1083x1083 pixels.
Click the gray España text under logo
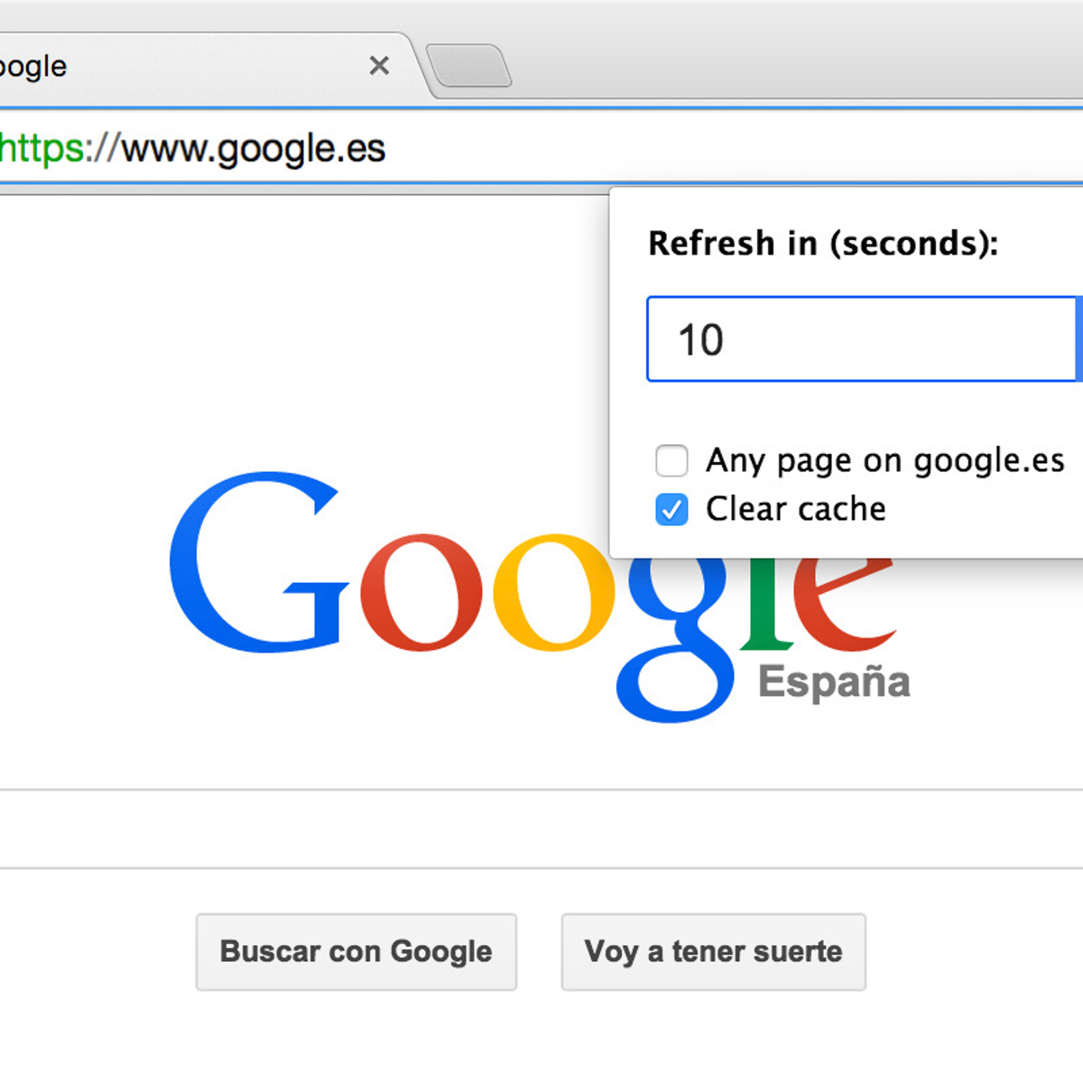pos(834,682)
